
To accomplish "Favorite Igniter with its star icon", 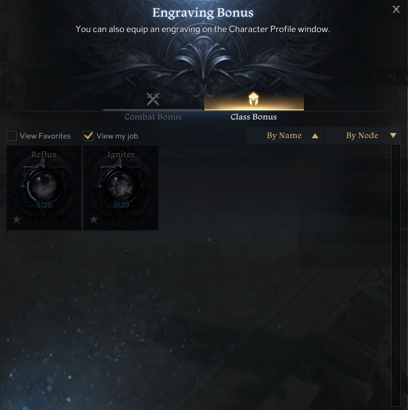I will (x=94, y=219).
